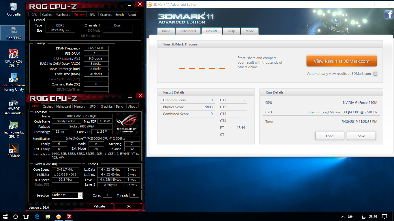This screenshot has height=221, width=394.
Task: Click the Size 8192 MBytes field
Action: [60, 31]
